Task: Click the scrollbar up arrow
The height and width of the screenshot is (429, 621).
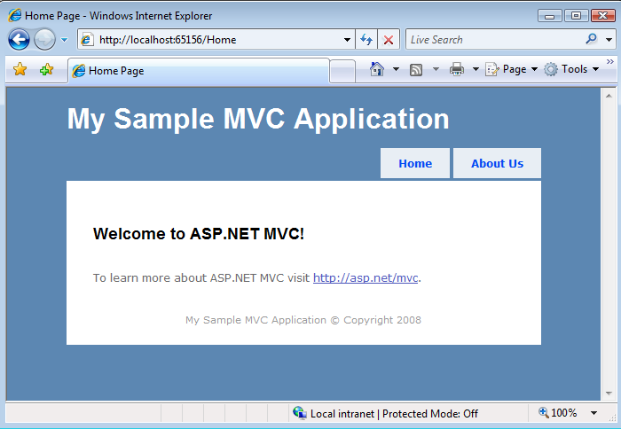Action: 609,96
